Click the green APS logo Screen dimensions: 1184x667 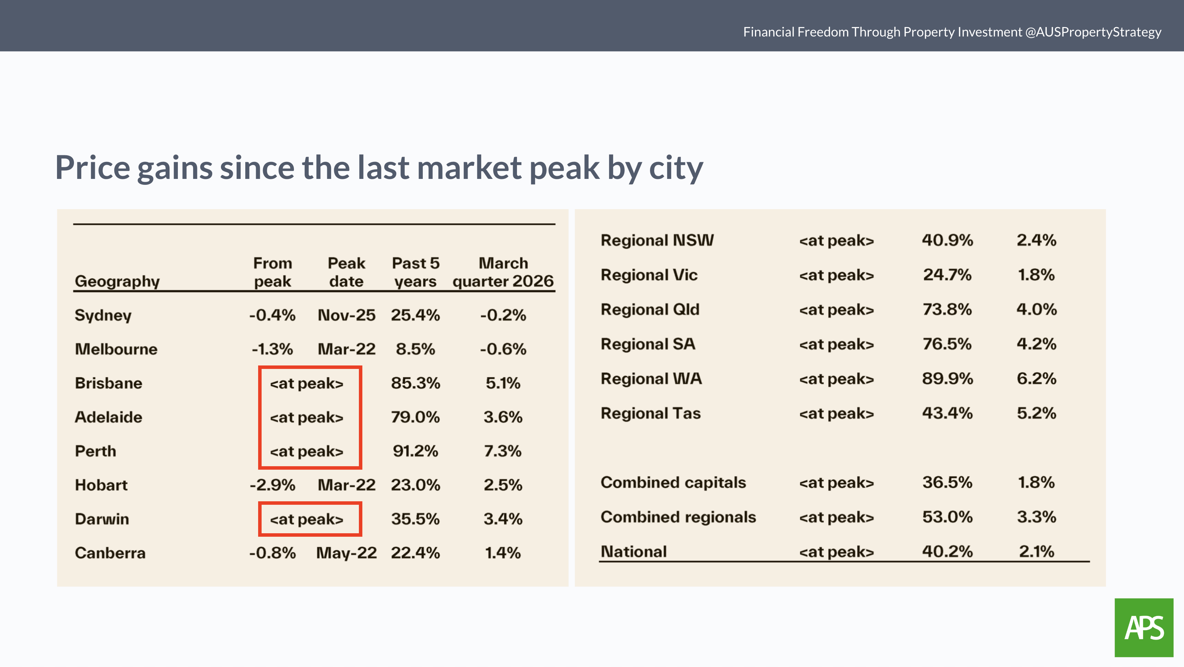[1144, 627]
